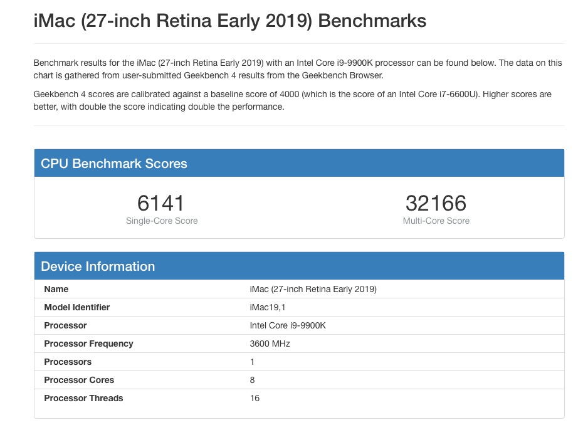Select the Processor Cores value "8"
The image size is (588, 430).
[x=253, y=380]
